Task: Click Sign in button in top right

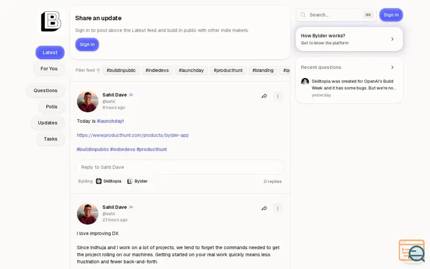Action: [x=391, y=15]
